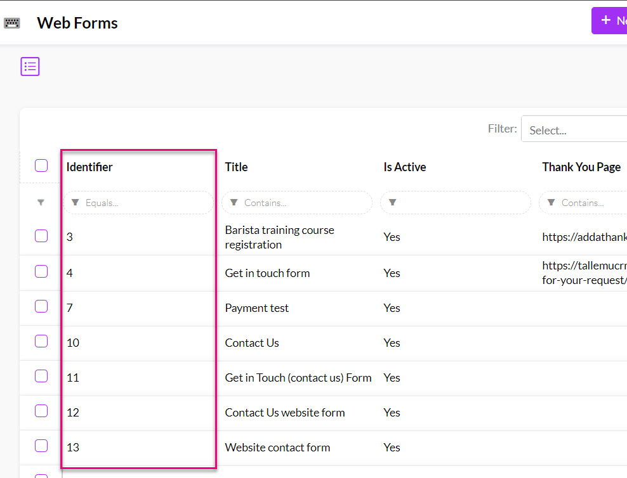
Task: Toggle the select-all checkbox in the header
Action: click(x=41, y=166)
